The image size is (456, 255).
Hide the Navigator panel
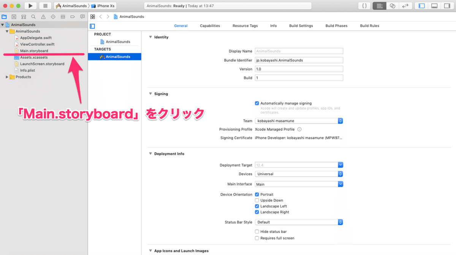(x=421, y=6)
